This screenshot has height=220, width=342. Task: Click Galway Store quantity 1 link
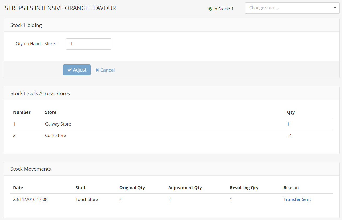(288, 124)
